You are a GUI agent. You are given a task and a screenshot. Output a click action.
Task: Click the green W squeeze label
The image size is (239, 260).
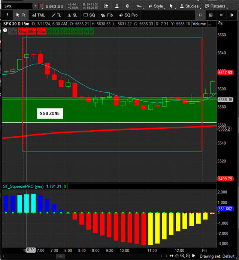86,32
